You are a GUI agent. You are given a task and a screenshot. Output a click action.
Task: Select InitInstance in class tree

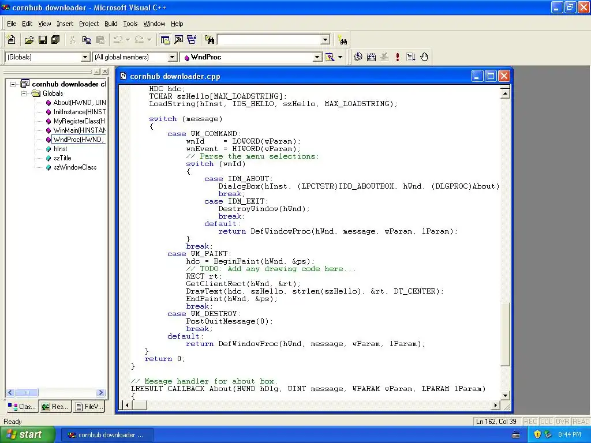(x=80, y=112)
